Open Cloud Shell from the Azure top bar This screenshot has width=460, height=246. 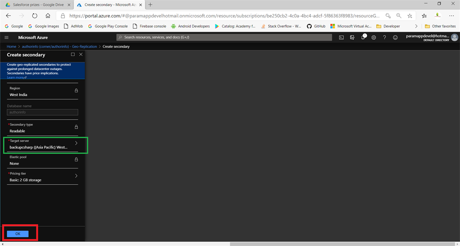[x=341, y=38]
